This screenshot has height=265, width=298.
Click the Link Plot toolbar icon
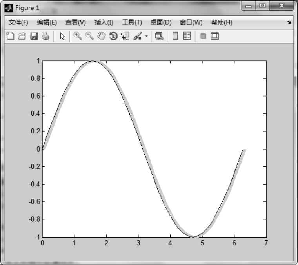click(159, 37)
